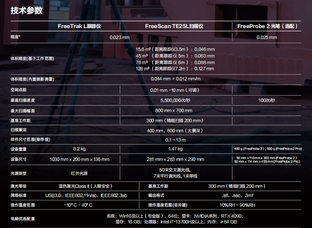Click the .stl, .asc, .3mf output formats
312x228 pixels.
click(237, 195)
